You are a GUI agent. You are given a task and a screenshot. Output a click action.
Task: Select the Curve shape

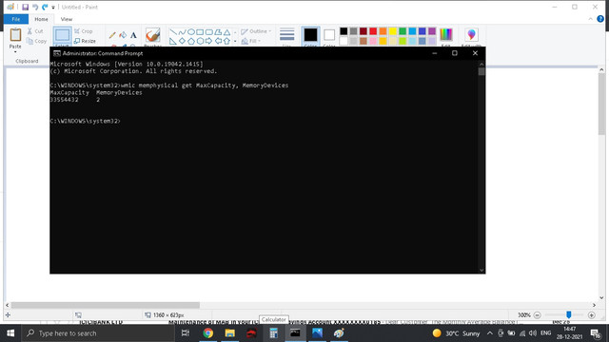click(182, 32)
